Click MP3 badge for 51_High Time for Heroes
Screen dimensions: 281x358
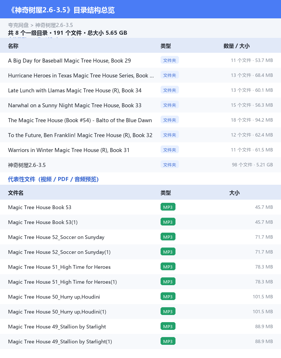pos(168,267)
